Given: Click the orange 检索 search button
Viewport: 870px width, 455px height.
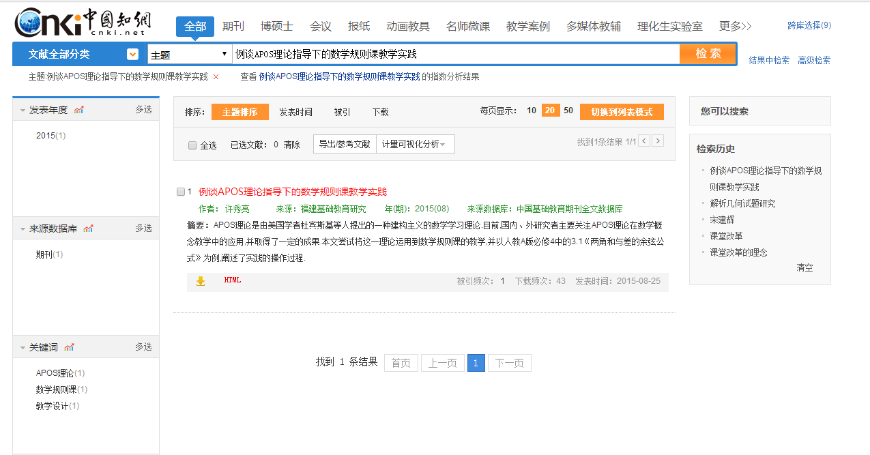Looking at the screenshot, I should (x=708, y=54).
